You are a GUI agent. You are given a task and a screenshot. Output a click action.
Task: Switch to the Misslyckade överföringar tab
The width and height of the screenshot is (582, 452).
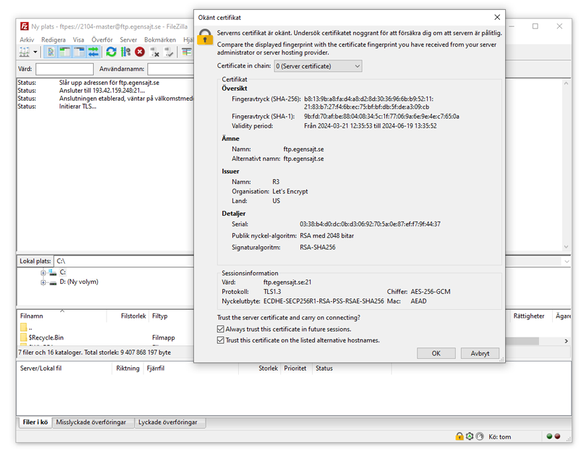coord(91,422)
